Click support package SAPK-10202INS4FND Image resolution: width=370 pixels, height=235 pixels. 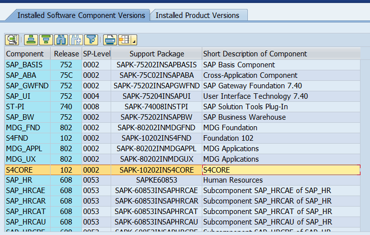point(156,138)
